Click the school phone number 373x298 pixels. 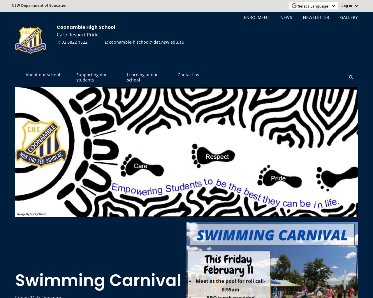point(74,42)
